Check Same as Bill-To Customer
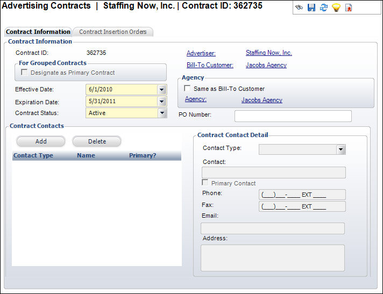The image size is (383, 294). 187,89
